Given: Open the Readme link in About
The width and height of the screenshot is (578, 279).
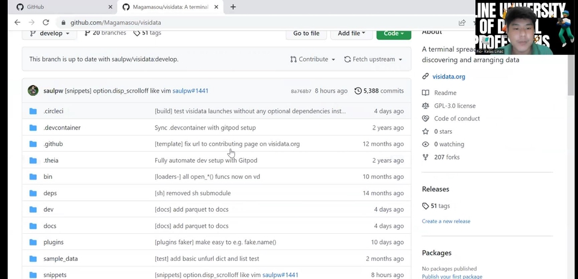Looking at the screenshot, I should coord(446,93).
